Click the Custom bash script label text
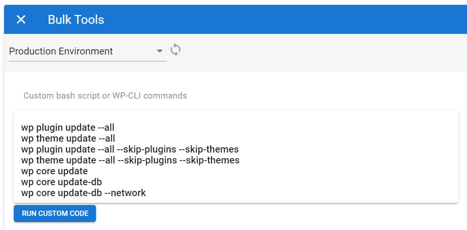Viewport: 467px width, 230px height. [105, 96]
